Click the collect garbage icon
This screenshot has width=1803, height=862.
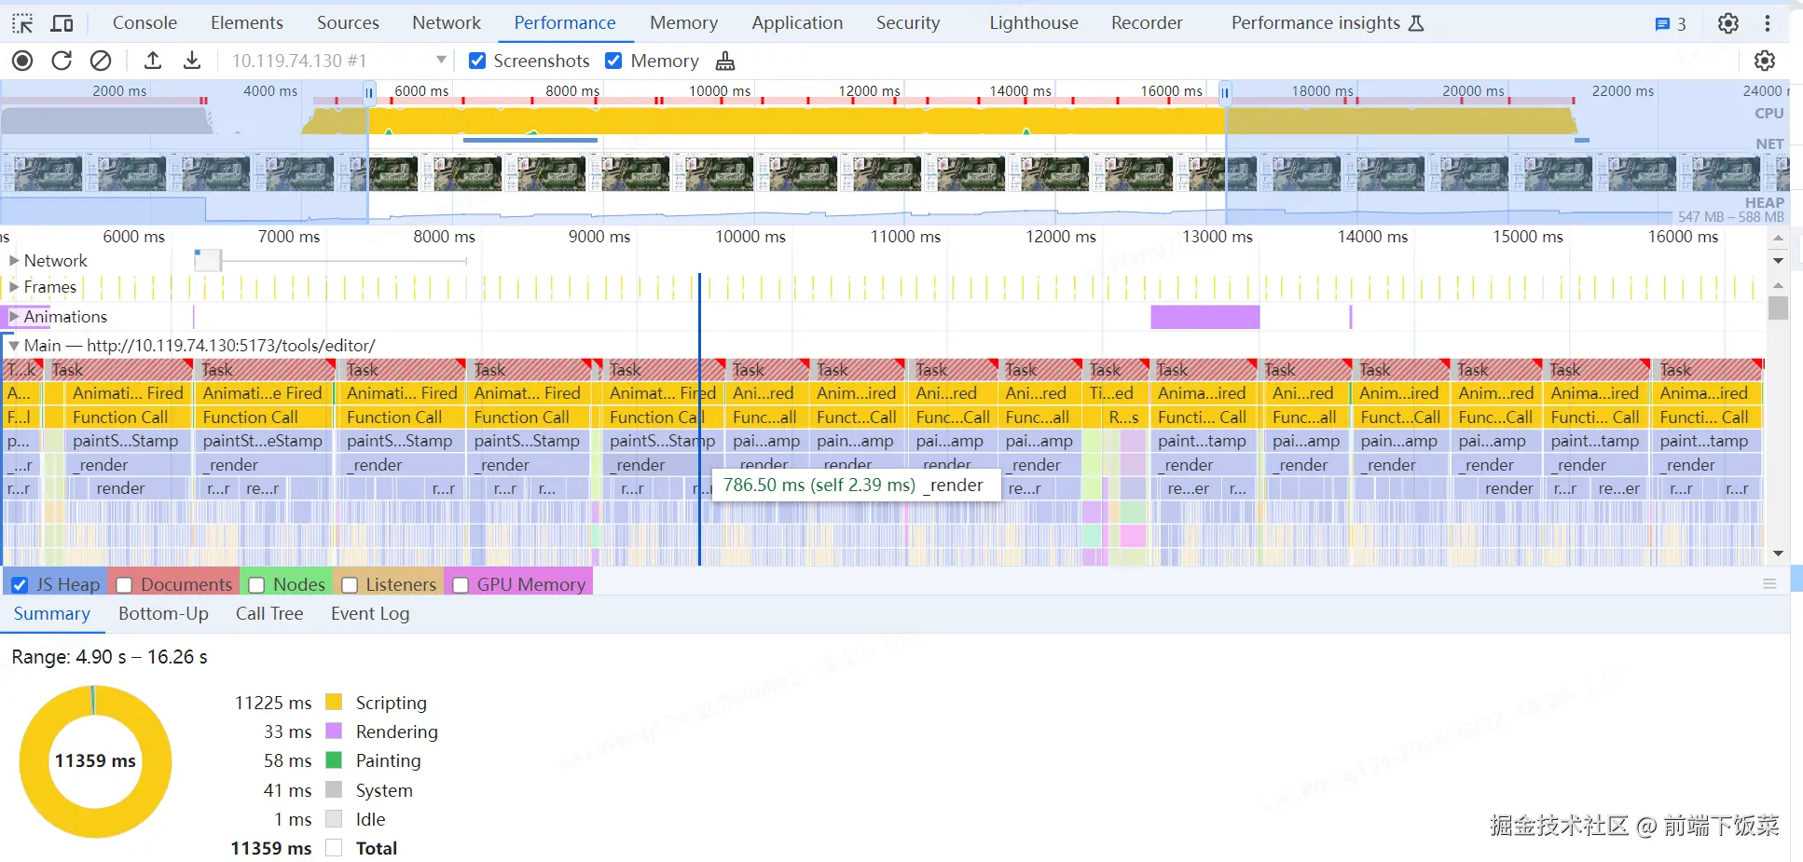(x=725, y=62)
